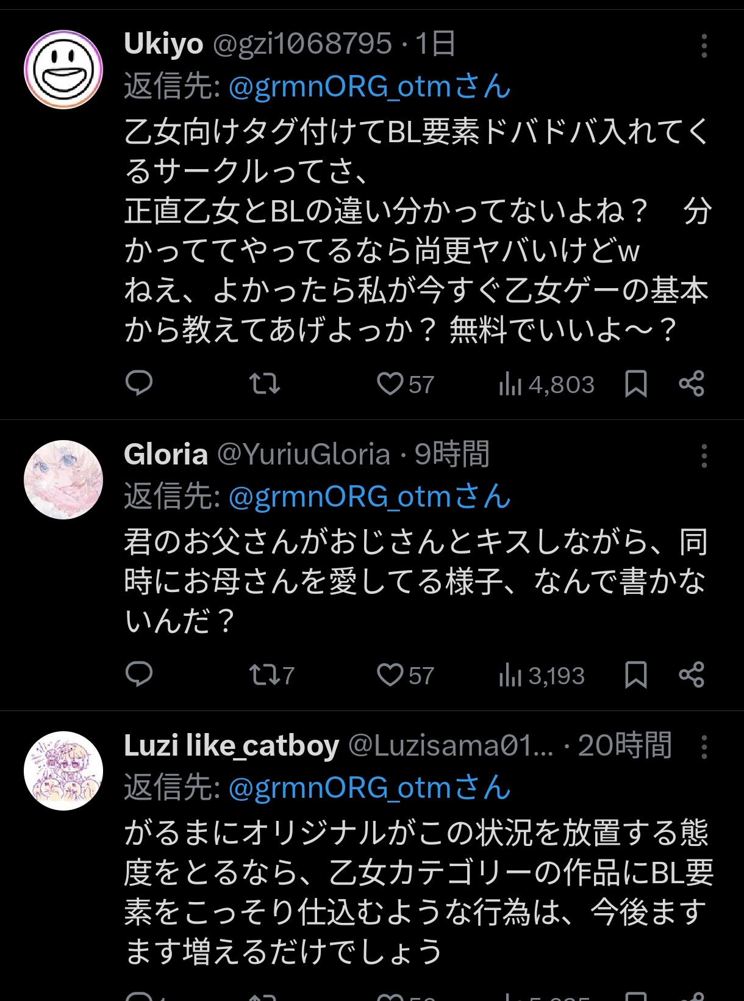Viewport: 744px width, 1001px height.
Task: Share Ukiyo's tweet
Action: pyautogui.click(x=692, y=384)
